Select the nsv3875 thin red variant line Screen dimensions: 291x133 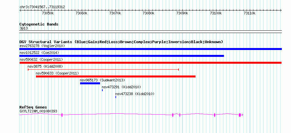103,70
